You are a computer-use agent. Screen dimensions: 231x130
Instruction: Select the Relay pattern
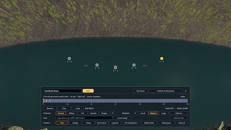[x=89, y=123]
